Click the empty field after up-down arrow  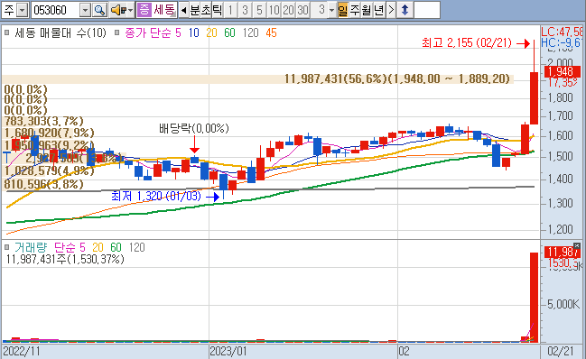427,10
